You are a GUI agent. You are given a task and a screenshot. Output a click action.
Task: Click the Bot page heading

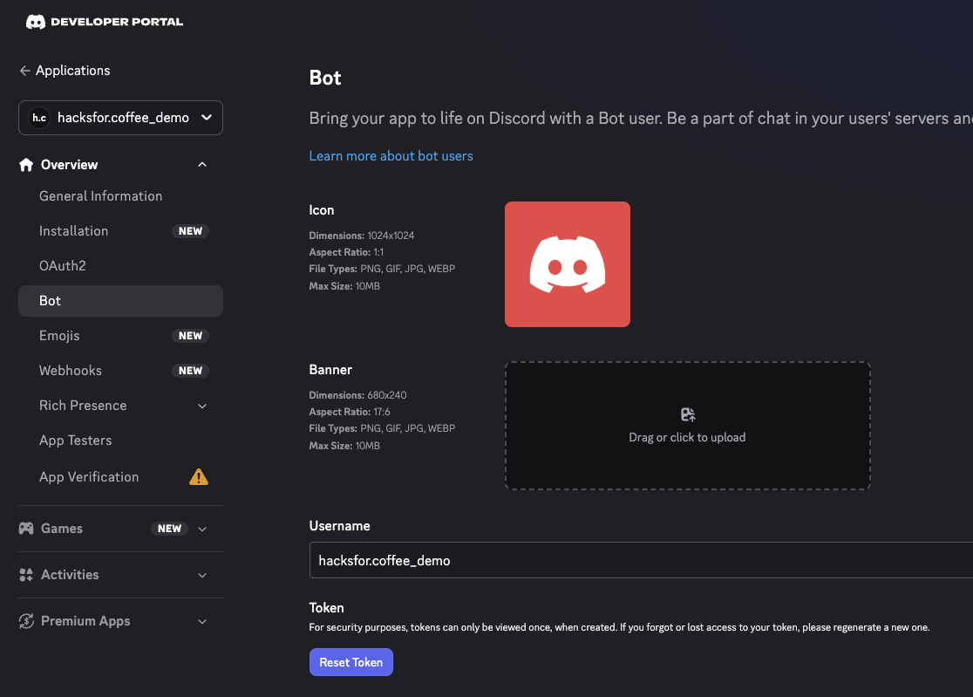coord(325,79)
